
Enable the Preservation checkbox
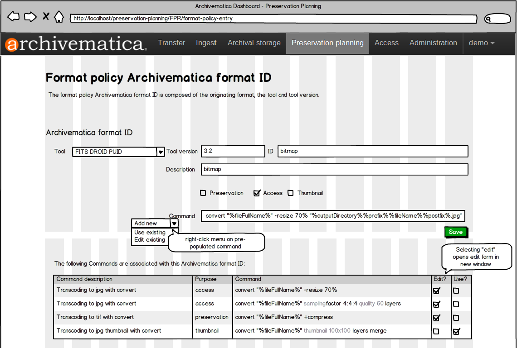pyautogui.click(x=203, y=193)
